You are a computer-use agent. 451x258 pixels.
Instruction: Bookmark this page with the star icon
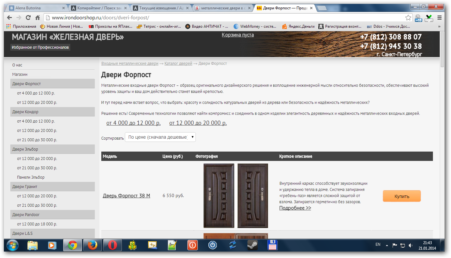(408, 17)
